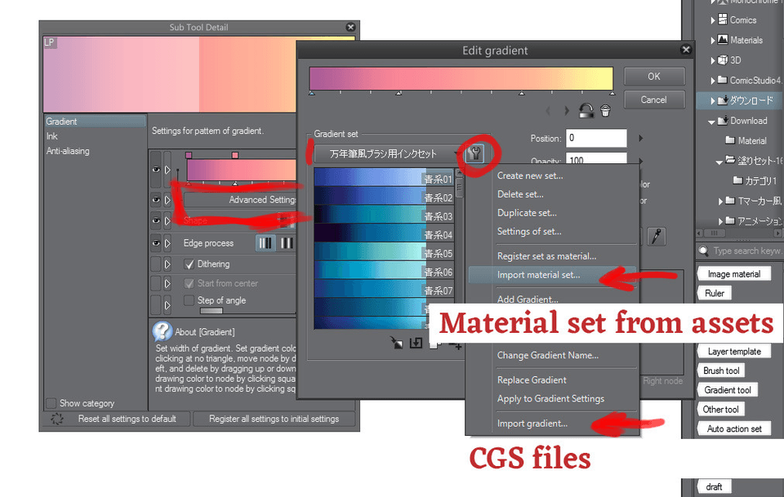This screenshot has width=784, height=497.
Task: Click the Comics folder icon
Action: point(723,20)
